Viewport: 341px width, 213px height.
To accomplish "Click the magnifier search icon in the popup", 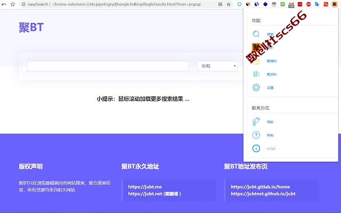I will 256,34.
